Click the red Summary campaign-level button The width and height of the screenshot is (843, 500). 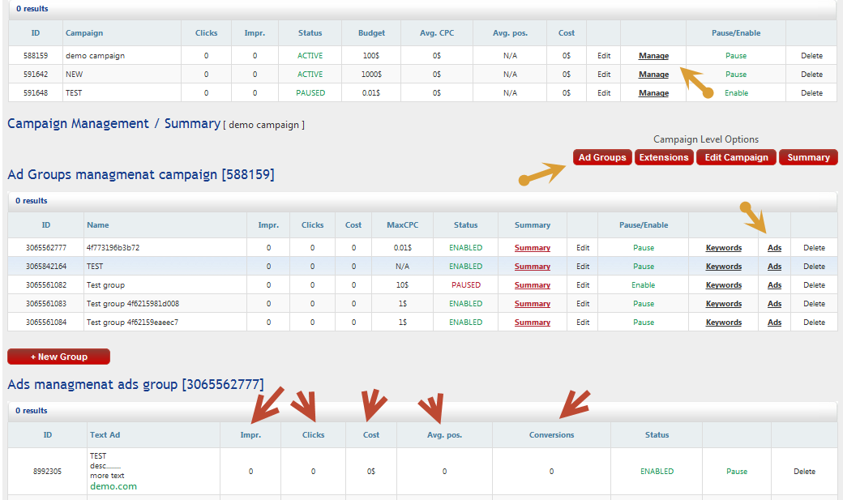tap(808, 157)
